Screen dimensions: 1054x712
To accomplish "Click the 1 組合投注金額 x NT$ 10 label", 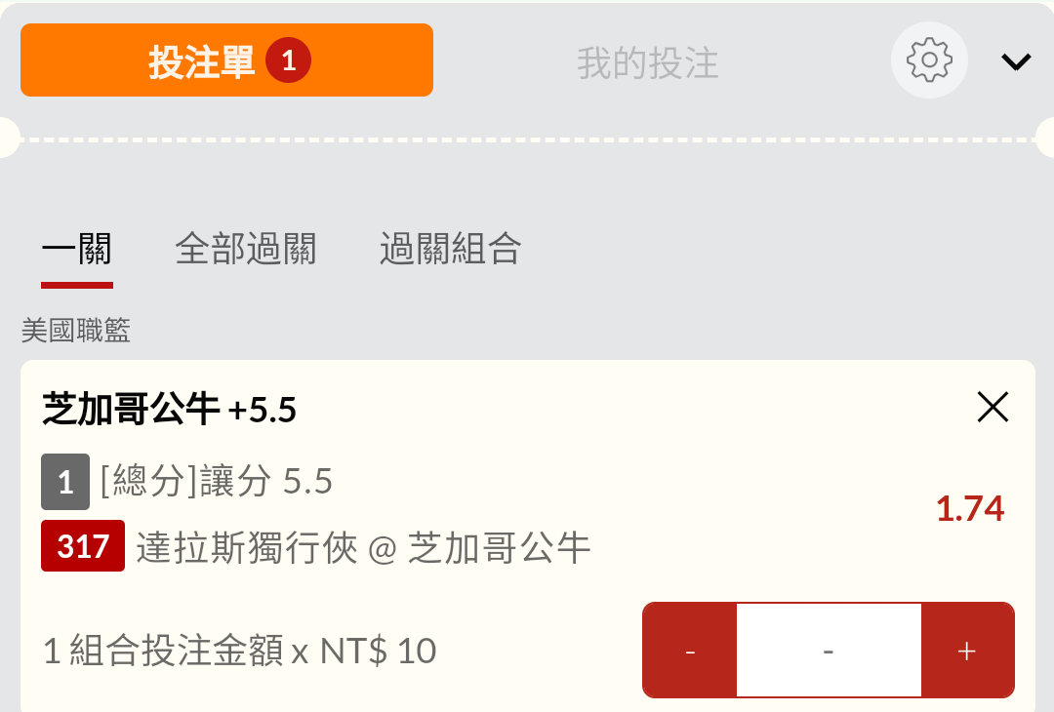I will (x=240, y=651).
